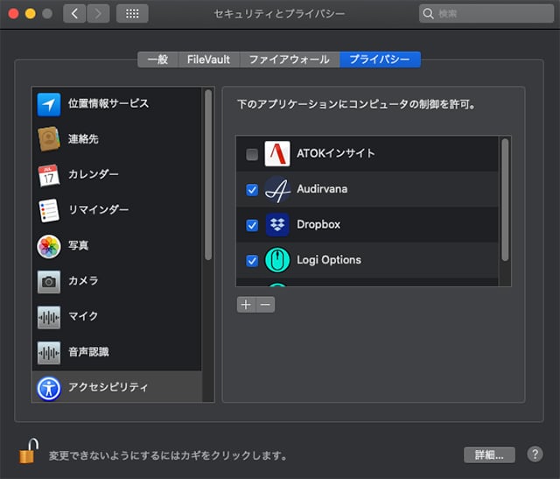Go forward with the right chevron button
The width and height of the screenshot is (560, 479).
98,14
